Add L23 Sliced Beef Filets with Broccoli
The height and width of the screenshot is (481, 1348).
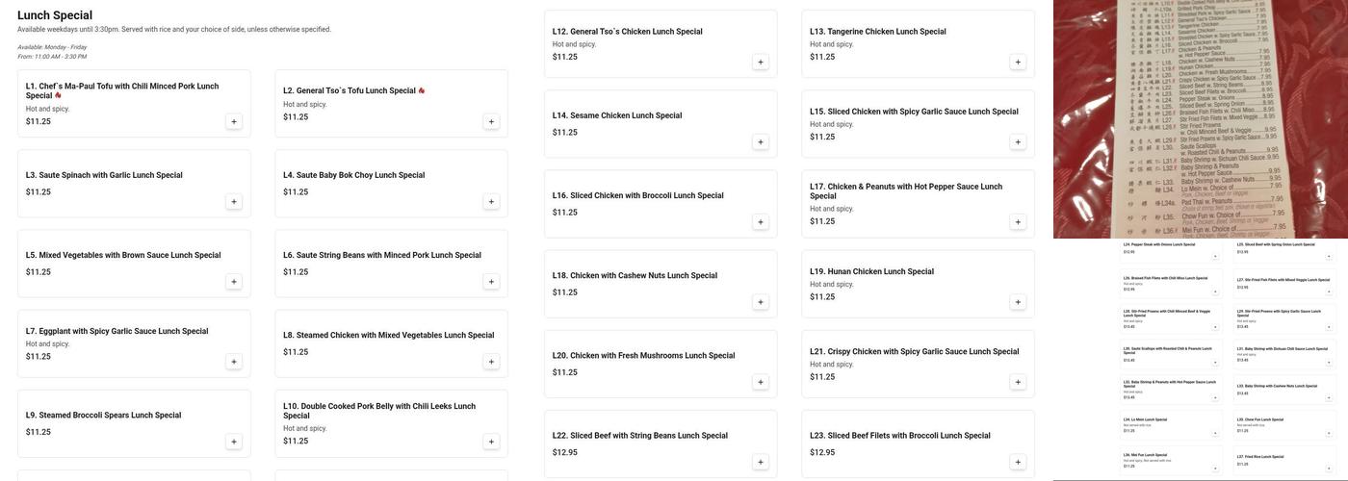pos(1018,462)
